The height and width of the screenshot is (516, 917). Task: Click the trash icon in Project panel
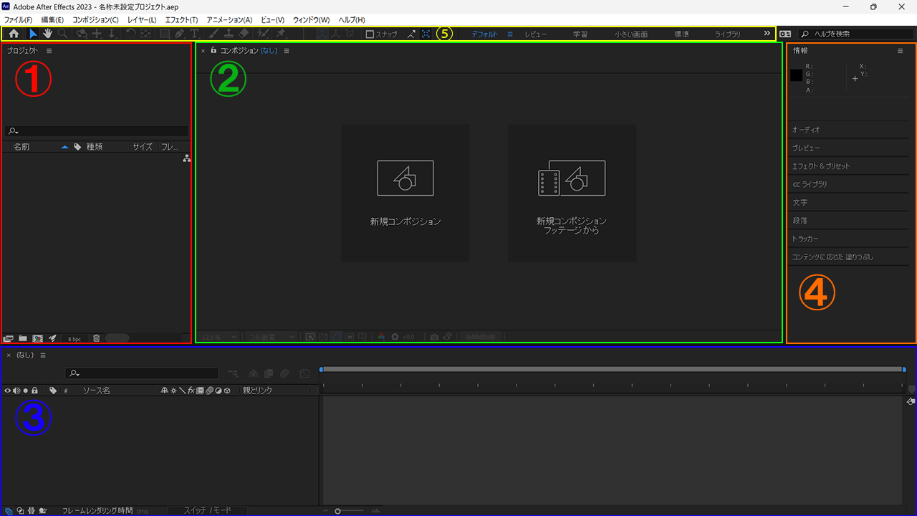click(97, 338)
